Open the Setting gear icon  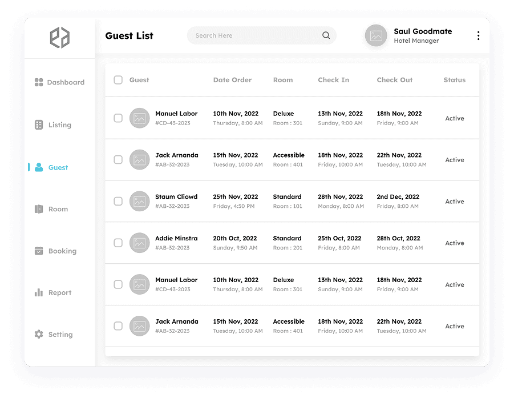tap(39, 334)
